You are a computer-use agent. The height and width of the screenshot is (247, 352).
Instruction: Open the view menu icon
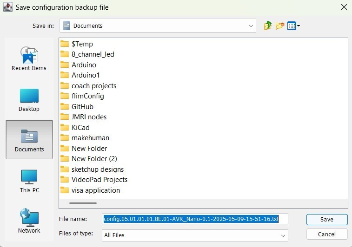pyautogui.click(x=293, y=26)
